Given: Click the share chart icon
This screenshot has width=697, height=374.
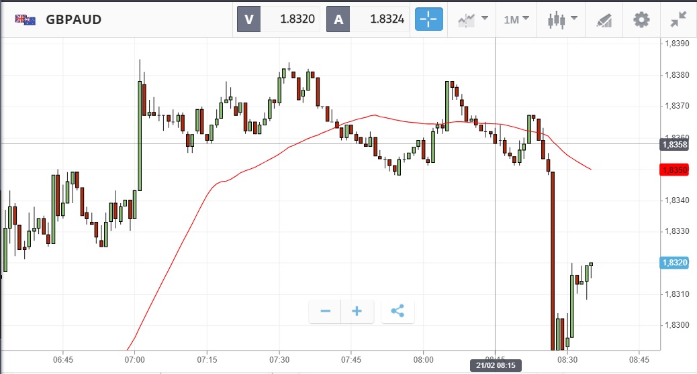Looking at the screenshot, I should [x=398, y=311].
